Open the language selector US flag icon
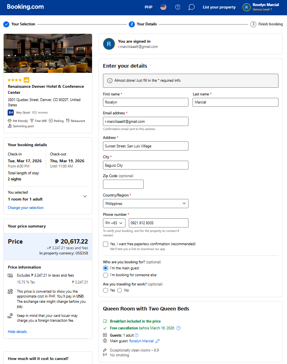The height and width of the screenshot is (364, 287). pos(163,7)
